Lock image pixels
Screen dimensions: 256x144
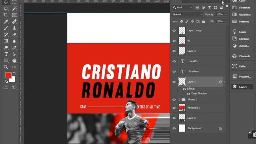187,21
